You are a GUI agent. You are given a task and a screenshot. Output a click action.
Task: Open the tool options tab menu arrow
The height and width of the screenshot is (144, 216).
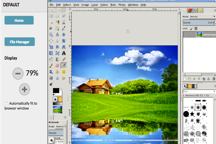65,118
